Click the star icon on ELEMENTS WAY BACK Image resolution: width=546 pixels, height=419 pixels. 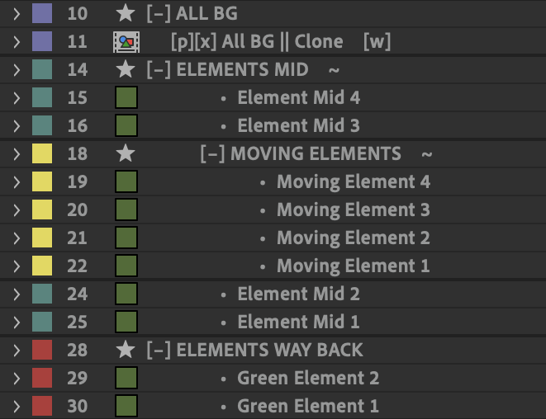pos(126,350)
